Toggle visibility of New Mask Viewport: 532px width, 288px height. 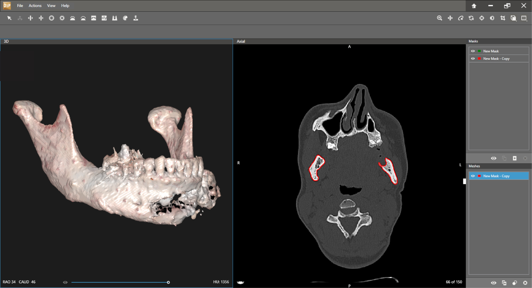[473, 51]
